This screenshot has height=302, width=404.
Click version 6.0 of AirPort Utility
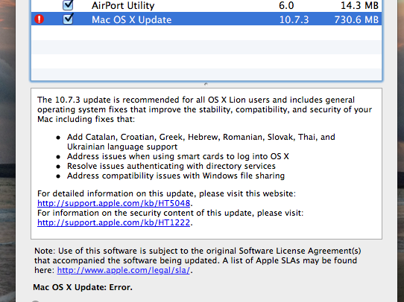tap(286, 6)
